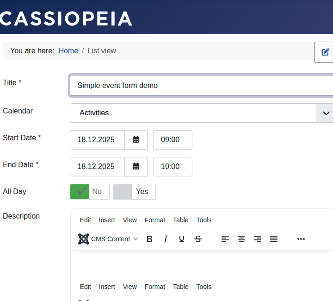The height and width of the screenshot is (301, 333).
Task: Click the Bold formatting icon
Action: click(149, 239)
